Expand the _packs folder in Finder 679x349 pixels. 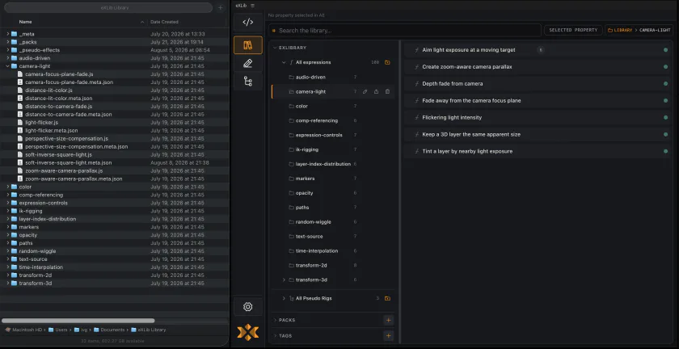8,42
